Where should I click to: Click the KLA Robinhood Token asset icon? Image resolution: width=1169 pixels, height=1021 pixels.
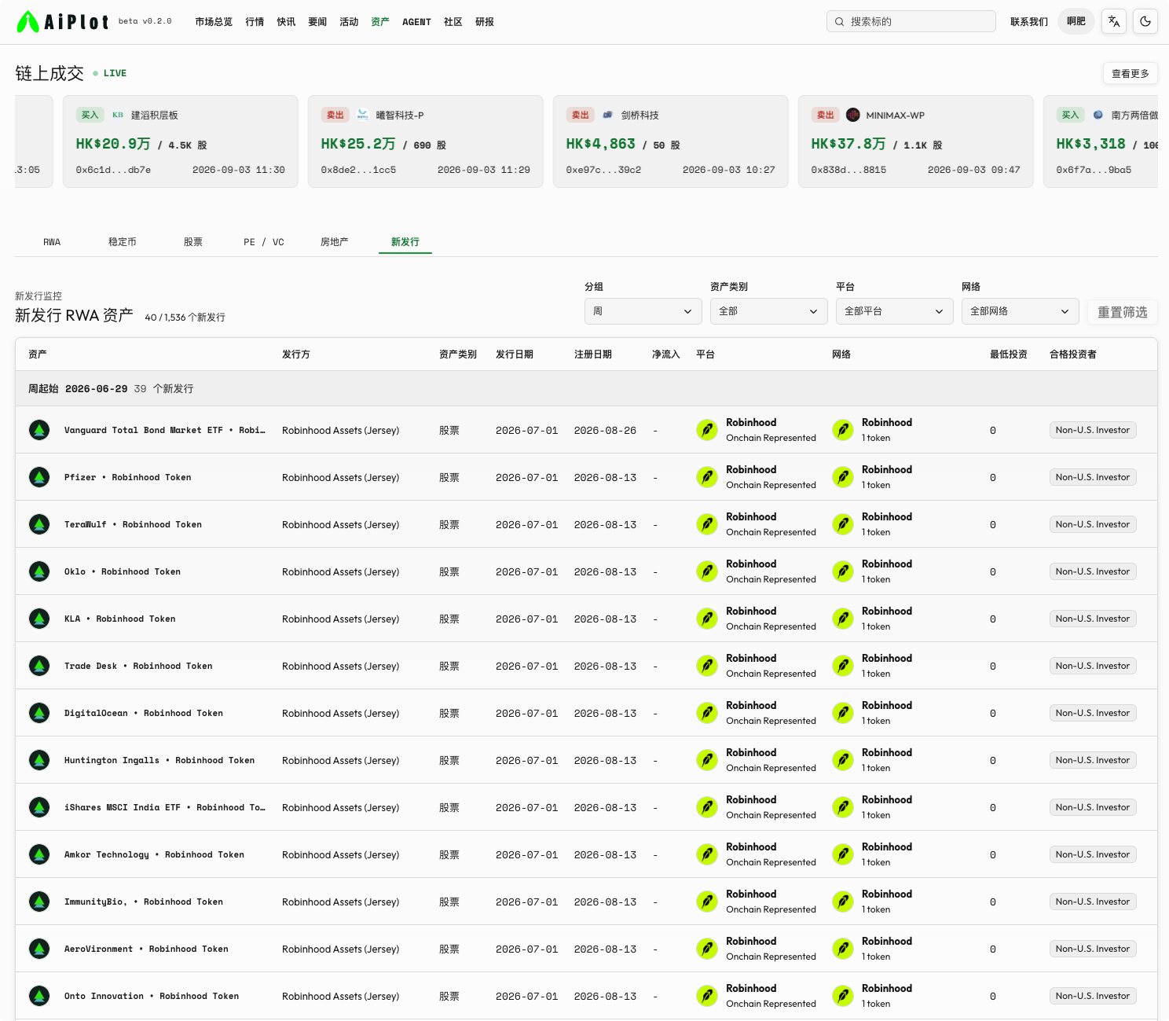point(39,619)
